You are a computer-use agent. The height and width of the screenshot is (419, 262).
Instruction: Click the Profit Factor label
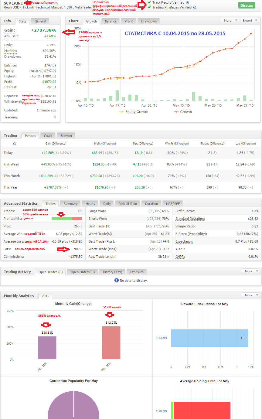coord(185,211)
